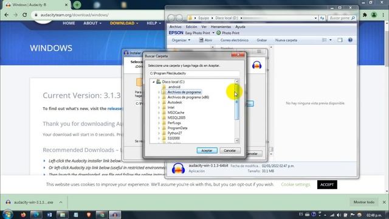The image size is (389, 219).
Task: Click the EPSON Photo Print icon
Action: [219, 33]
